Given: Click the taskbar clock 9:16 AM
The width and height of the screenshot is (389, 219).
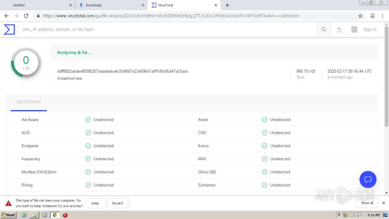Looking at the screenshot, I should tap(374, 215).
